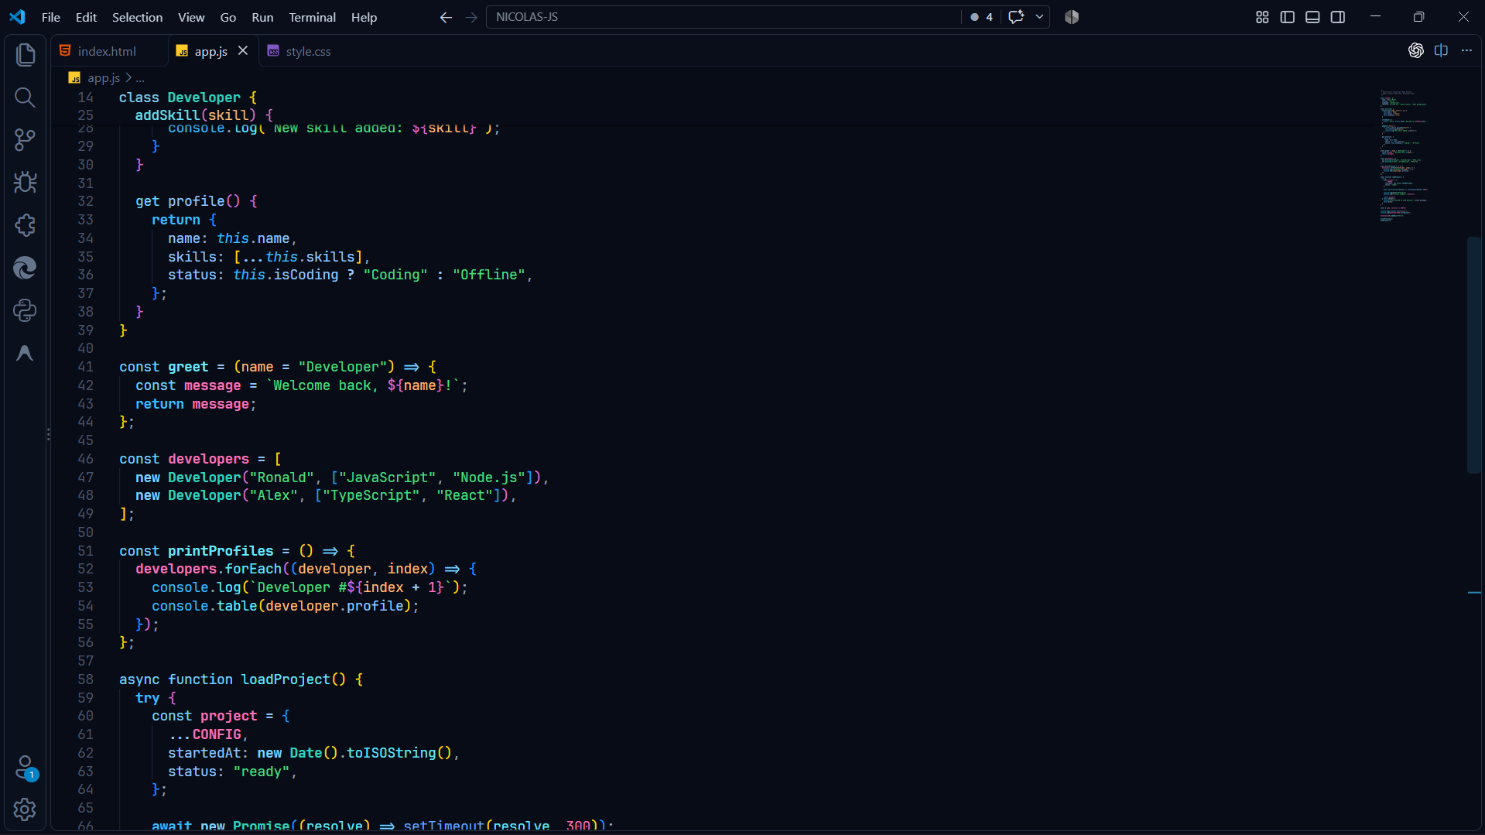1485x835 pixels.
Task: Open the Copilot chat icon
Action: (x=1016, y=16)
